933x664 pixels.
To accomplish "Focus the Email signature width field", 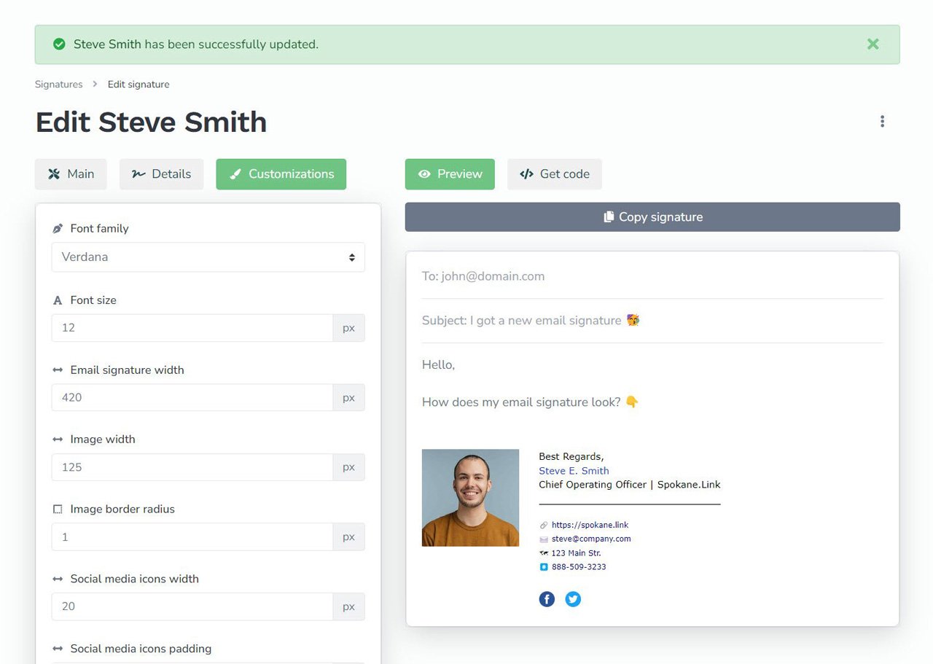I will tap(192, 397).
